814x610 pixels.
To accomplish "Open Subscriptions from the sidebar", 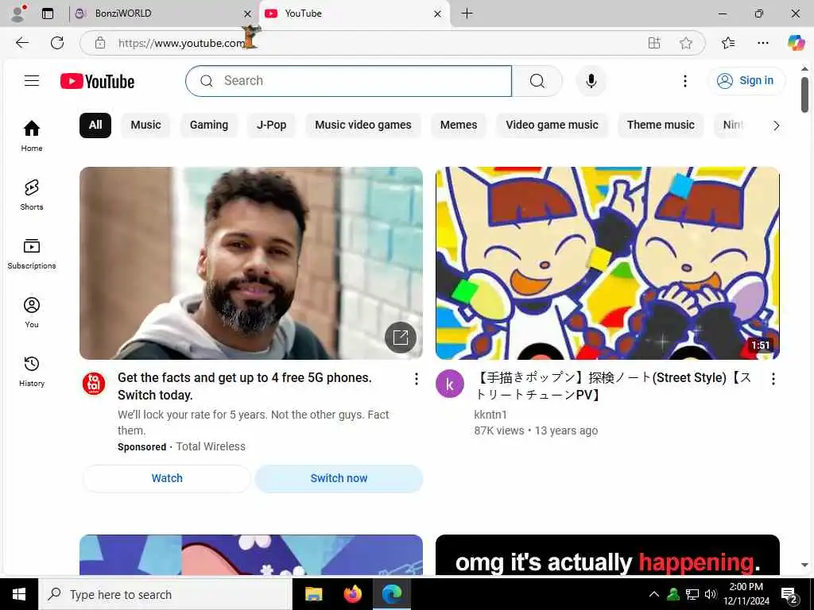I will pos(32,253).
